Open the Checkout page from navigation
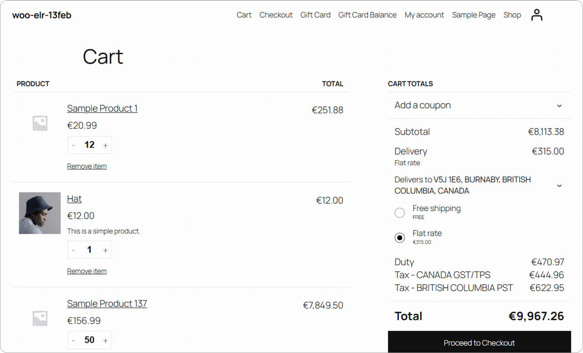This screenshot has width=583, height=353. click(276, 15)
